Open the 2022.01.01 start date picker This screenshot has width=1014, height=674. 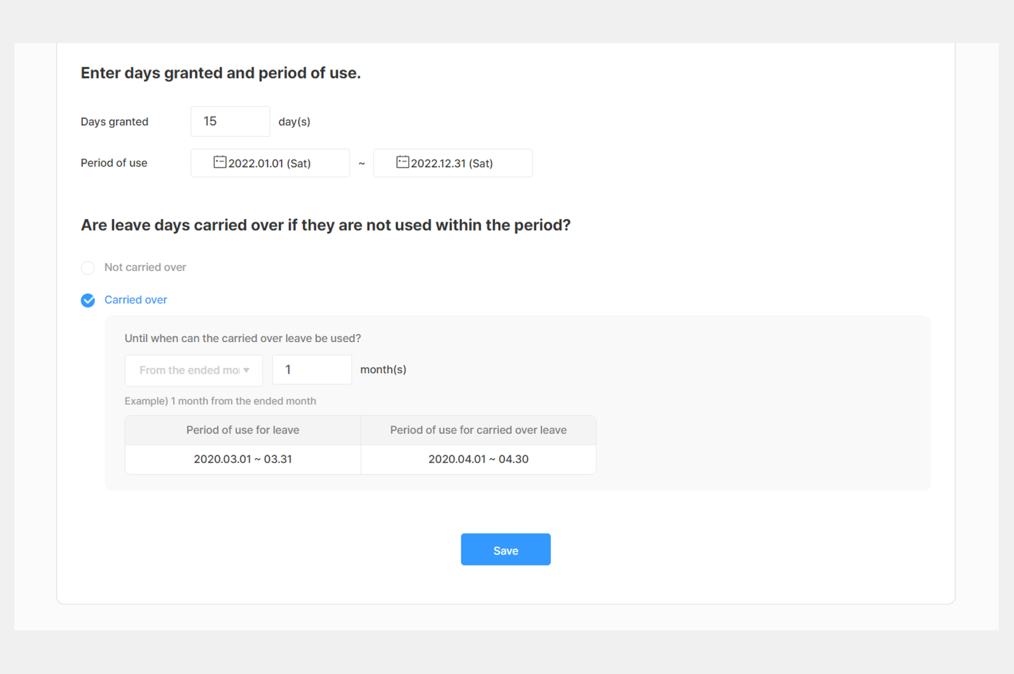click(270, 163)
